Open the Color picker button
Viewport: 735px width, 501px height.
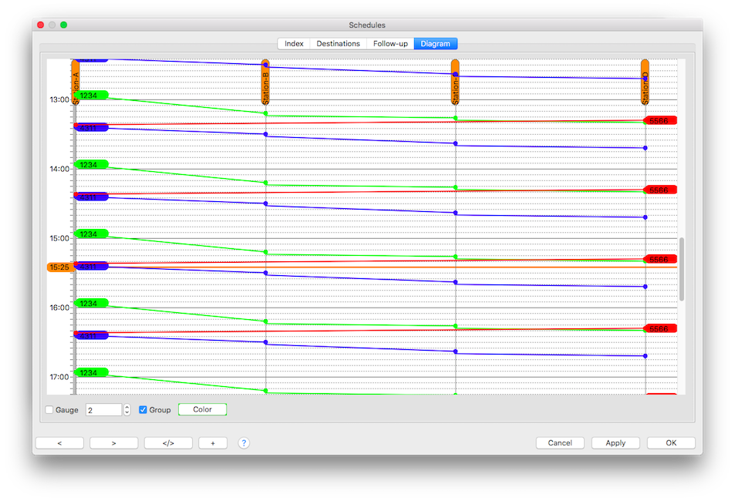pos(202,410)
